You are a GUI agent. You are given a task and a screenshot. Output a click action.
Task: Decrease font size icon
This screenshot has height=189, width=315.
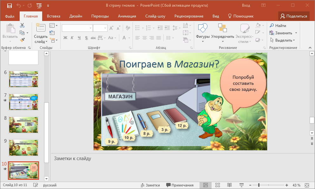pos(119,28)
